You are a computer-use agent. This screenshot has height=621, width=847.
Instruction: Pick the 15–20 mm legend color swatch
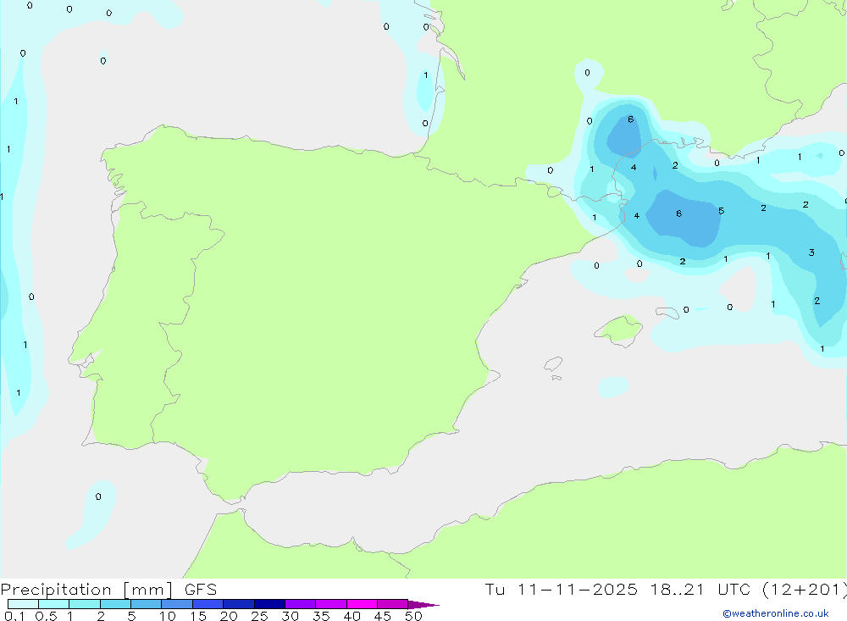tap(208, 604)
